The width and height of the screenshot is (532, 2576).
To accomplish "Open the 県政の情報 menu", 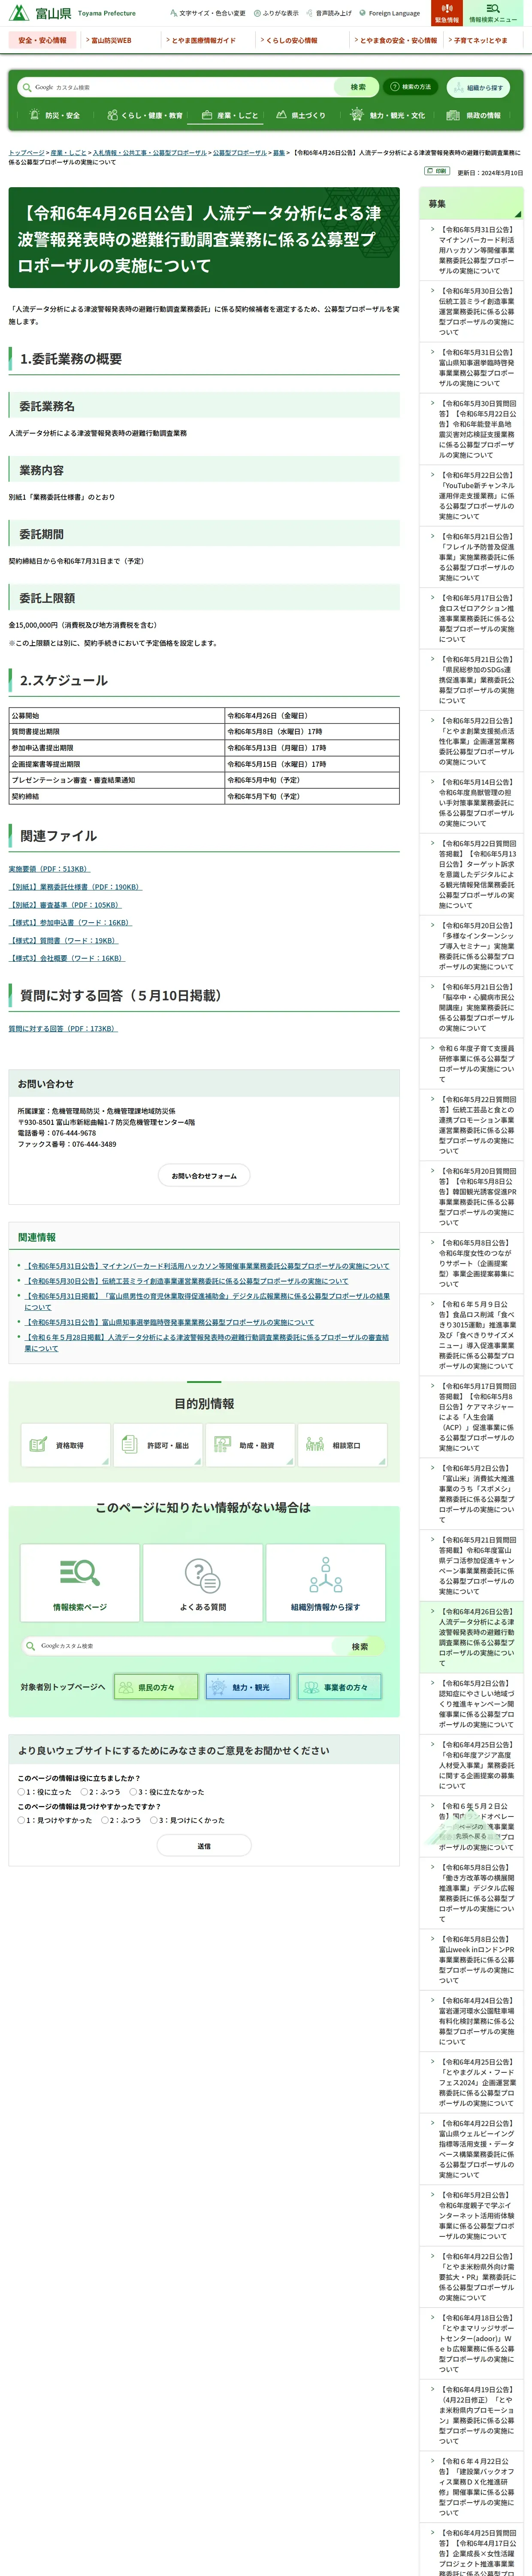I will point(474,115).
